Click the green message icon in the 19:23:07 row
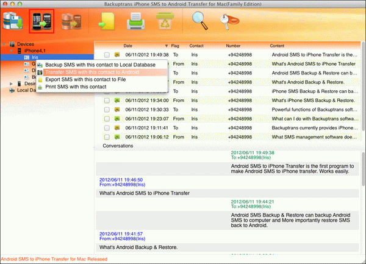This screenshot has height=264, width=366. click(117, 119)
